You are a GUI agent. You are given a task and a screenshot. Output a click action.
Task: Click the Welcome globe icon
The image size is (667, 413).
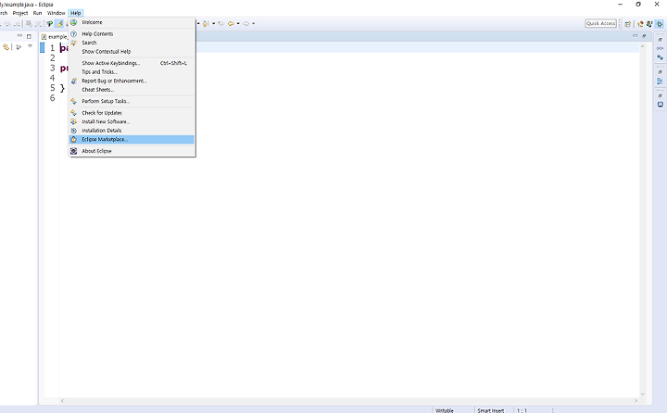point(73,22)
